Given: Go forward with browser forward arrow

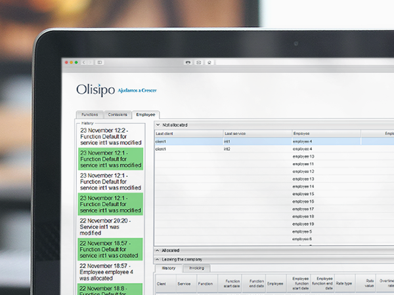Looking at the screenshot, I should 90,62.
